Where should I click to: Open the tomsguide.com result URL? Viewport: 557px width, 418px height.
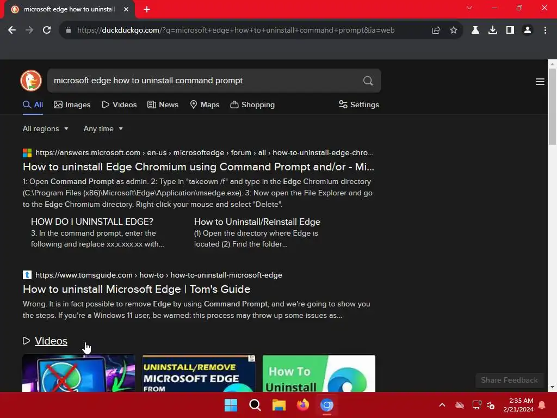click(159, 275)
